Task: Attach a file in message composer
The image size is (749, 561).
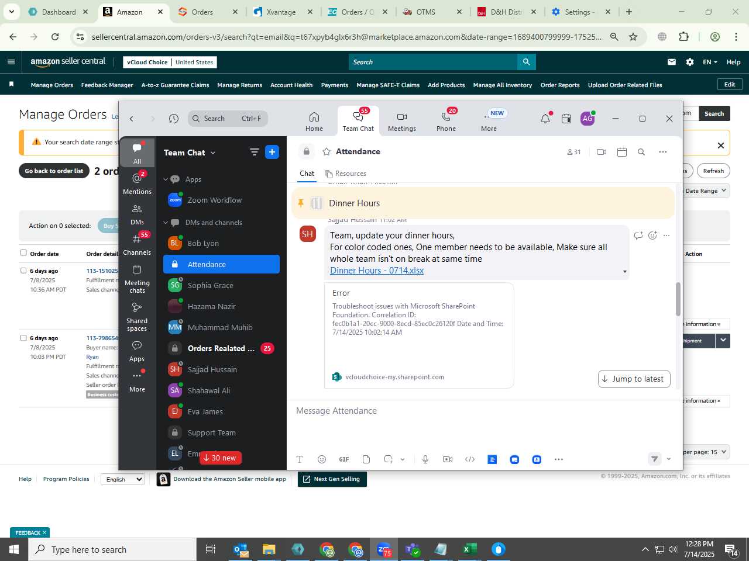Action: [366, 459]
